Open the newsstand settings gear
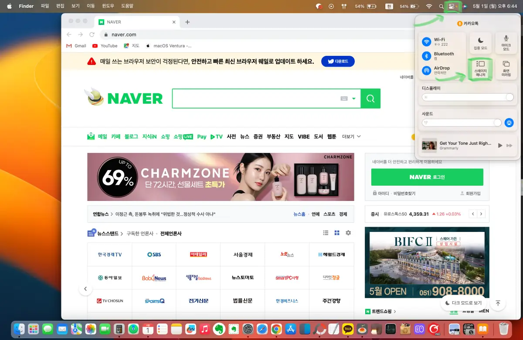This screenshot has width=523, height=340. point(348,233)
